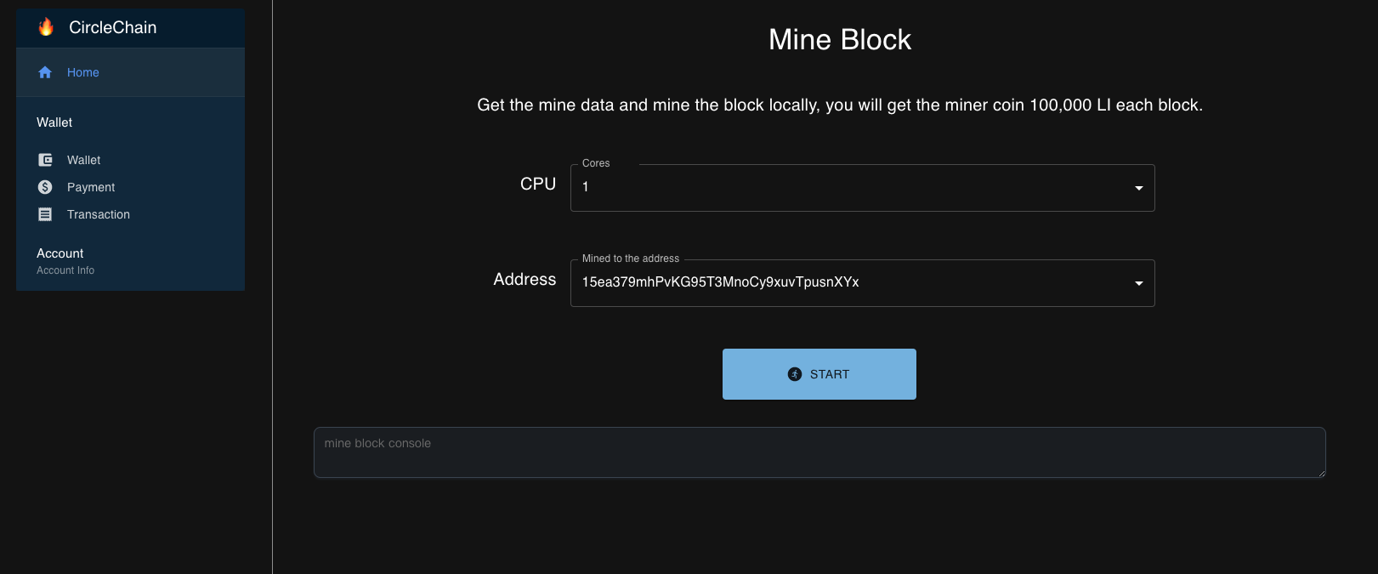1378x574 pixels.
Task: Open Account Info link
Action: coord(65,270)
